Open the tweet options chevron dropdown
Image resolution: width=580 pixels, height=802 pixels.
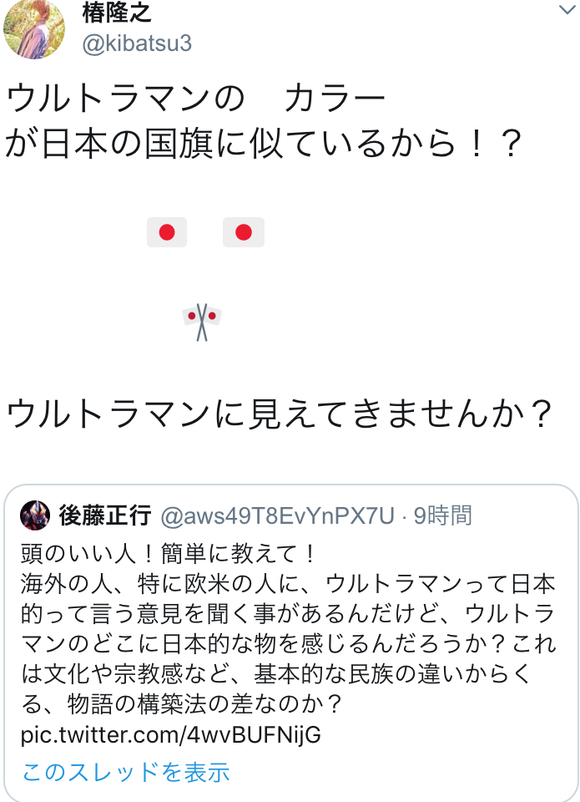[x=567, y=10]
